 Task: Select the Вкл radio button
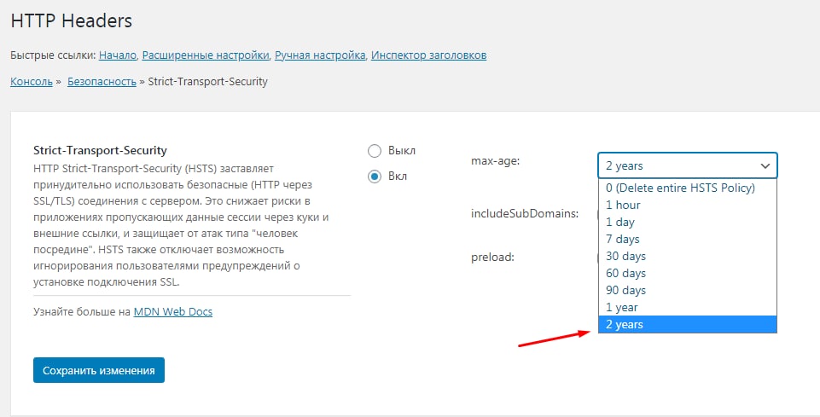[x=375, y=177]
